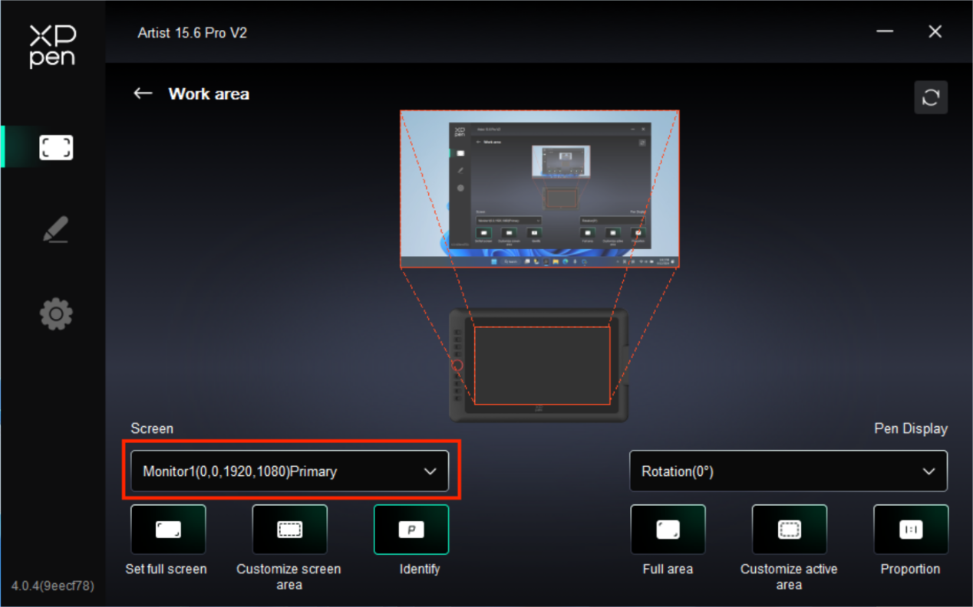This screenshot has width=973, height=607.
Task: Open the Pen settings sidebar tab
Action: (56, 229)
